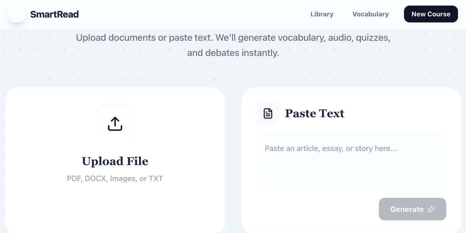Select the Upload File heading
This screenshot has height=233, width=466.
click(x=115, y=161)
